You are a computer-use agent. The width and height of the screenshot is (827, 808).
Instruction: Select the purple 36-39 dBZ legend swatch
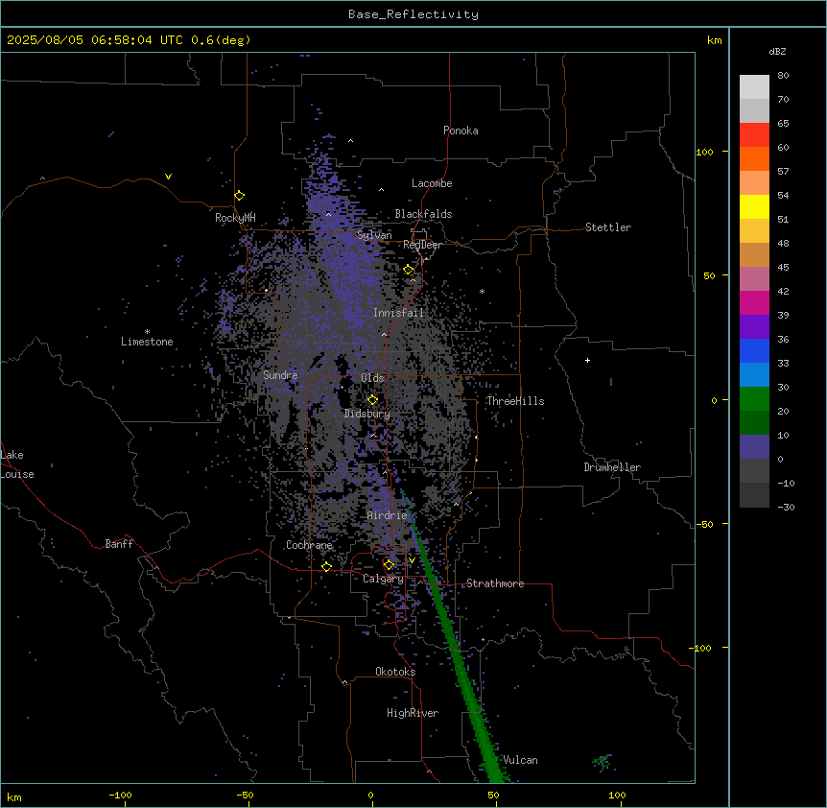pyautogui.click(x=754, y=327)
